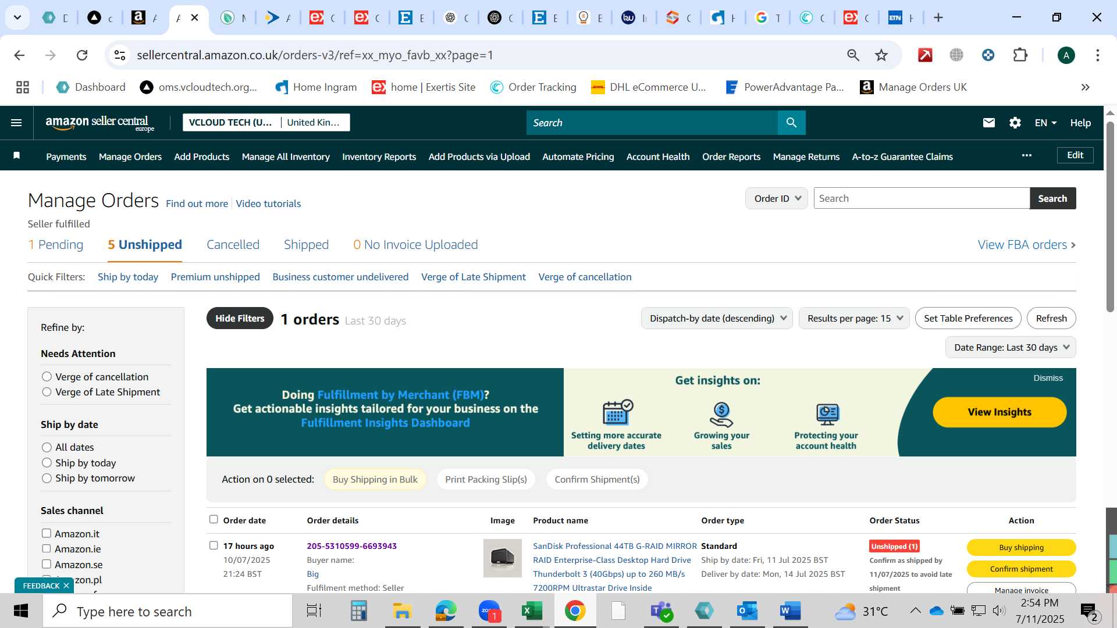Screen dimensions: 1117x628
Task: Check the Amazon.it sales channel box
Action: coord(46,533)
